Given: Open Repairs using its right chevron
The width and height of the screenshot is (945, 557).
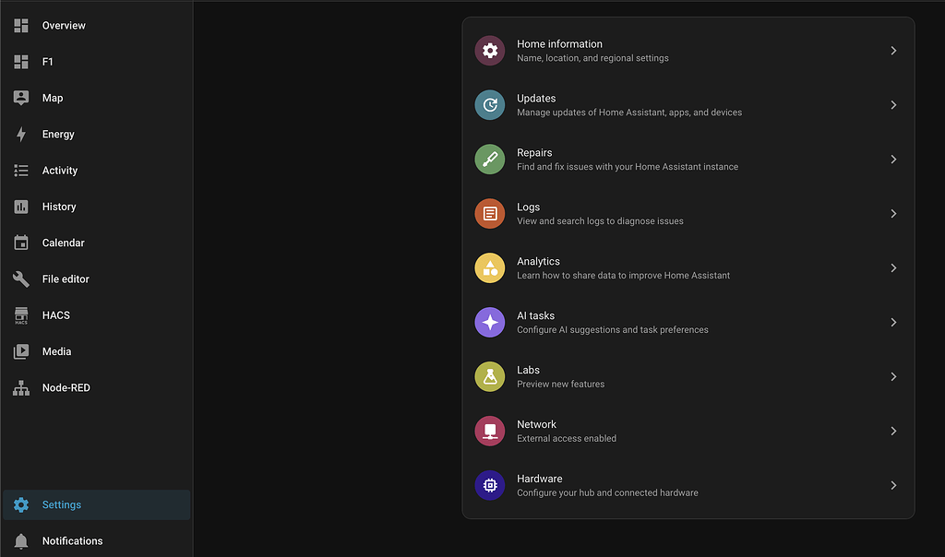Looking at the screenshot, I should point(893,159).
